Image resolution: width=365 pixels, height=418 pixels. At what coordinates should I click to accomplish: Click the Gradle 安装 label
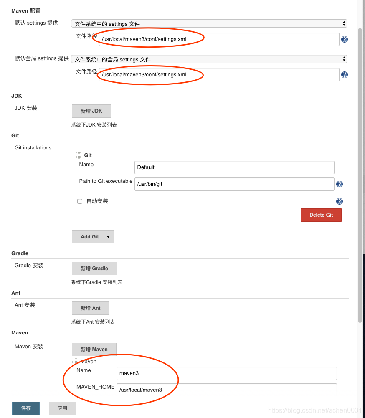29,266
